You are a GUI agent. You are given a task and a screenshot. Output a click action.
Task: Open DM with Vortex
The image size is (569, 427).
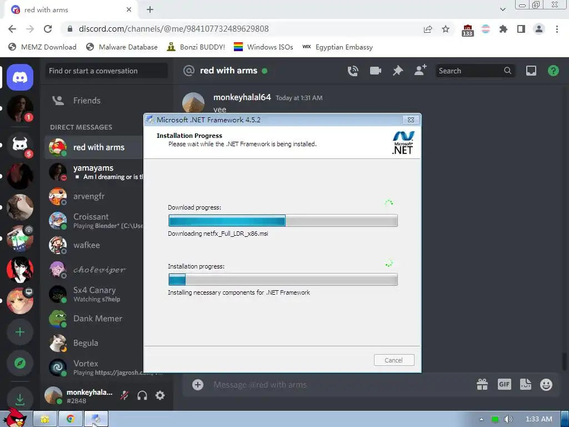[x=93, y=368]
